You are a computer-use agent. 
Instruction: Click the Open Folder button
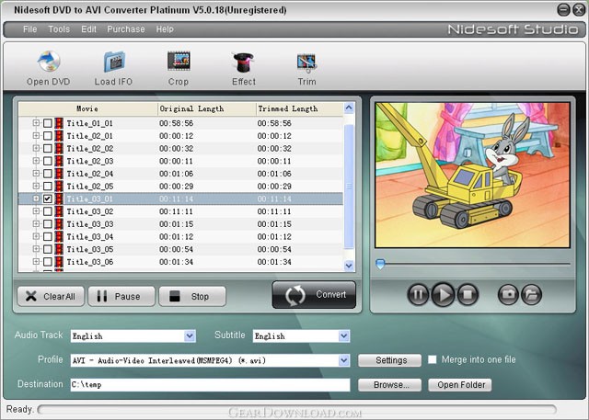pos(460,385)
